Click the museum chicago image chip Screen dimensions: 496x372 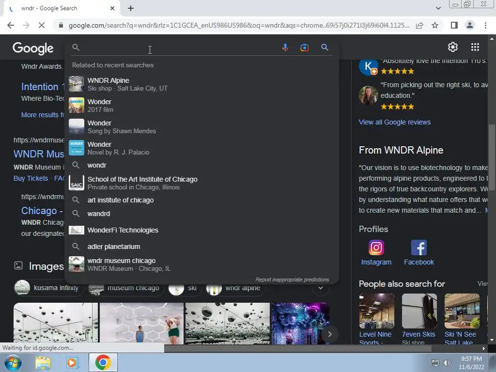(x=126, y=288)
